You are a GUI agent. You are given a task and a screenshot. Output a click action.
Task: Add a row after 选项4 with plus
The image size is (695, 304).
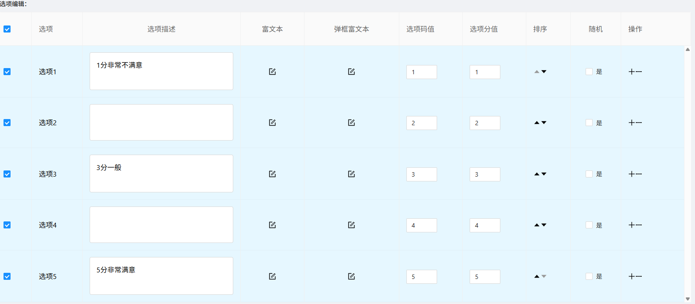pyautogui.click(x=632, y=225)
